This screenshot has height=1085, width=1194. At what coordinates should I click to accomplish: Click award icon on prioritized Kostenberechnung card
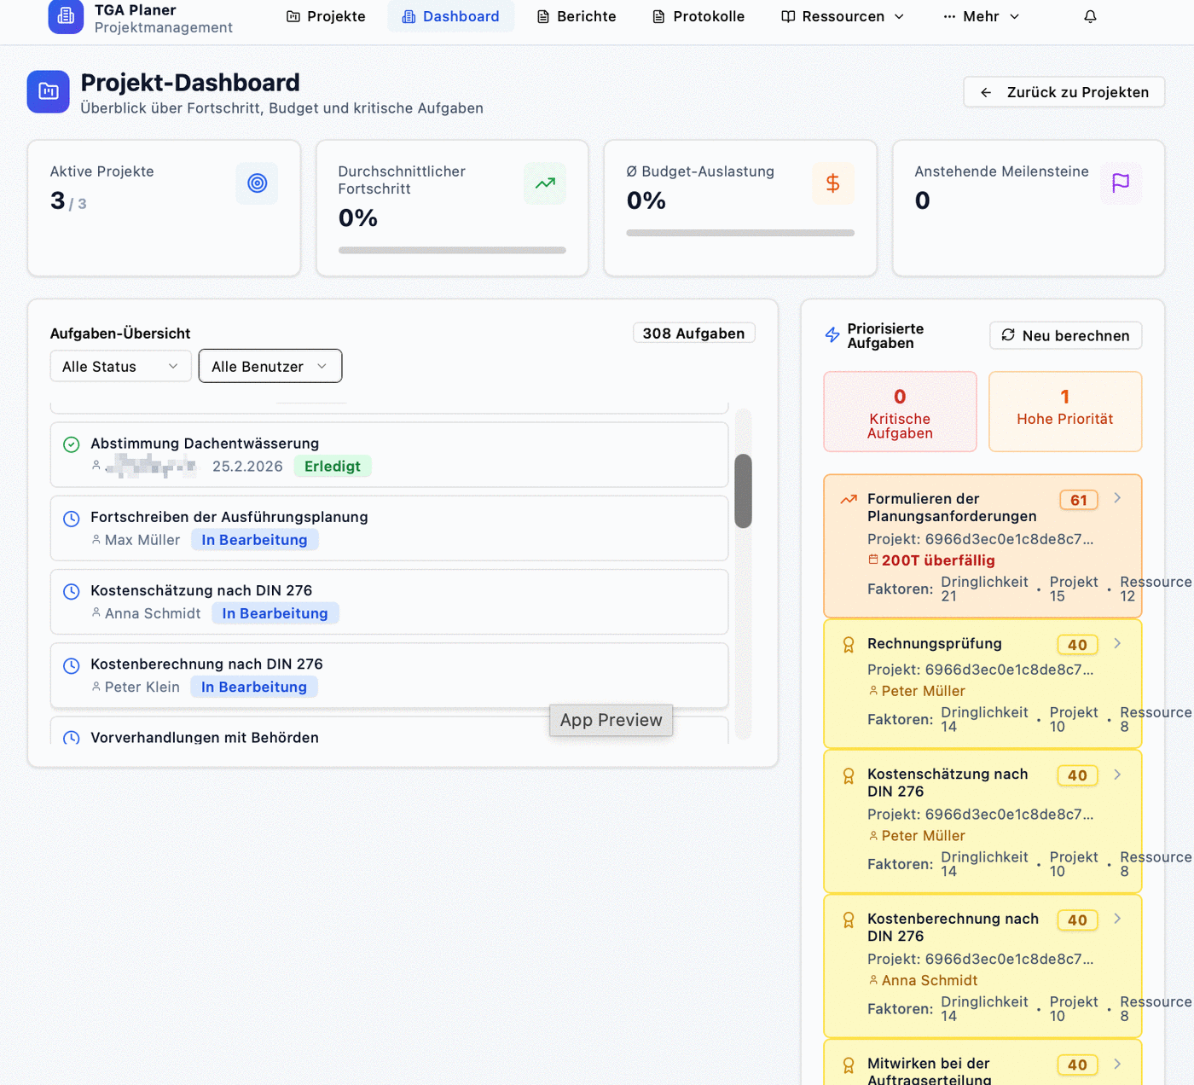849,920
